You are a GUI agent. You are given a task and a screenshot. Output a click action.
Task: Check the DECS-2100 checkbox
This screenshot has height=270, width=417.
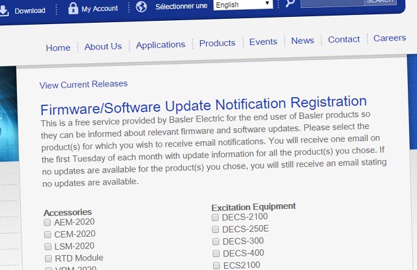pos(215,217)
